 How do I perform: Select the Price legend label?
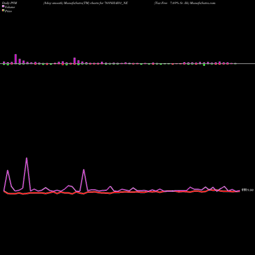click(x=8, y=11)
